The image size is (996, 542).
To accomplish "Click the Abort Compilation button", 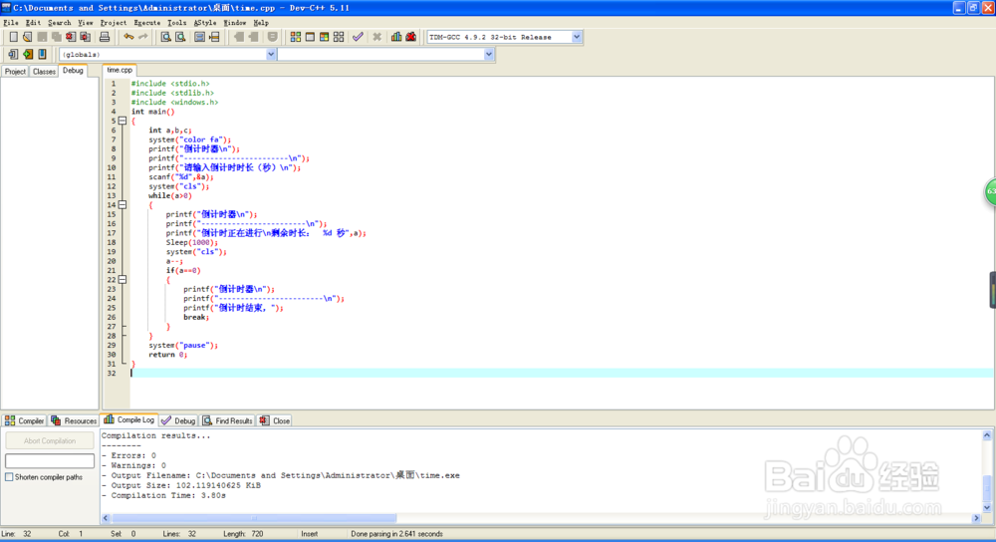I will (50, 440).
